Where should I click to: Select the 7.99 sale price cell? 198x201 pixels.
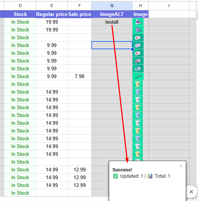[x=80, y=76]
